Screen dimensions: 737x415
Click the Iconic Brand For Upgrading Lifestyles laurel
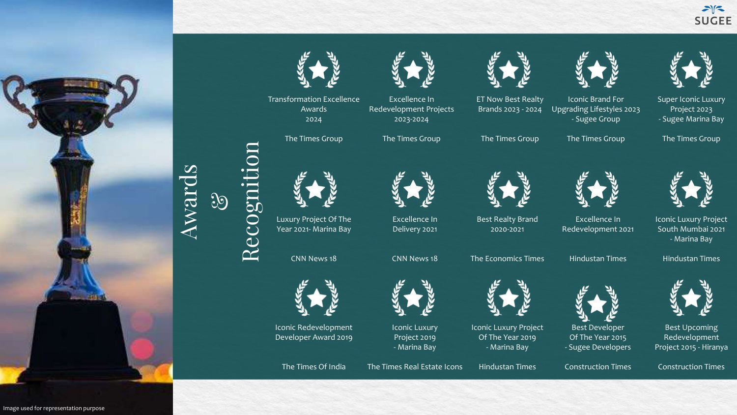tap(597, 70)
